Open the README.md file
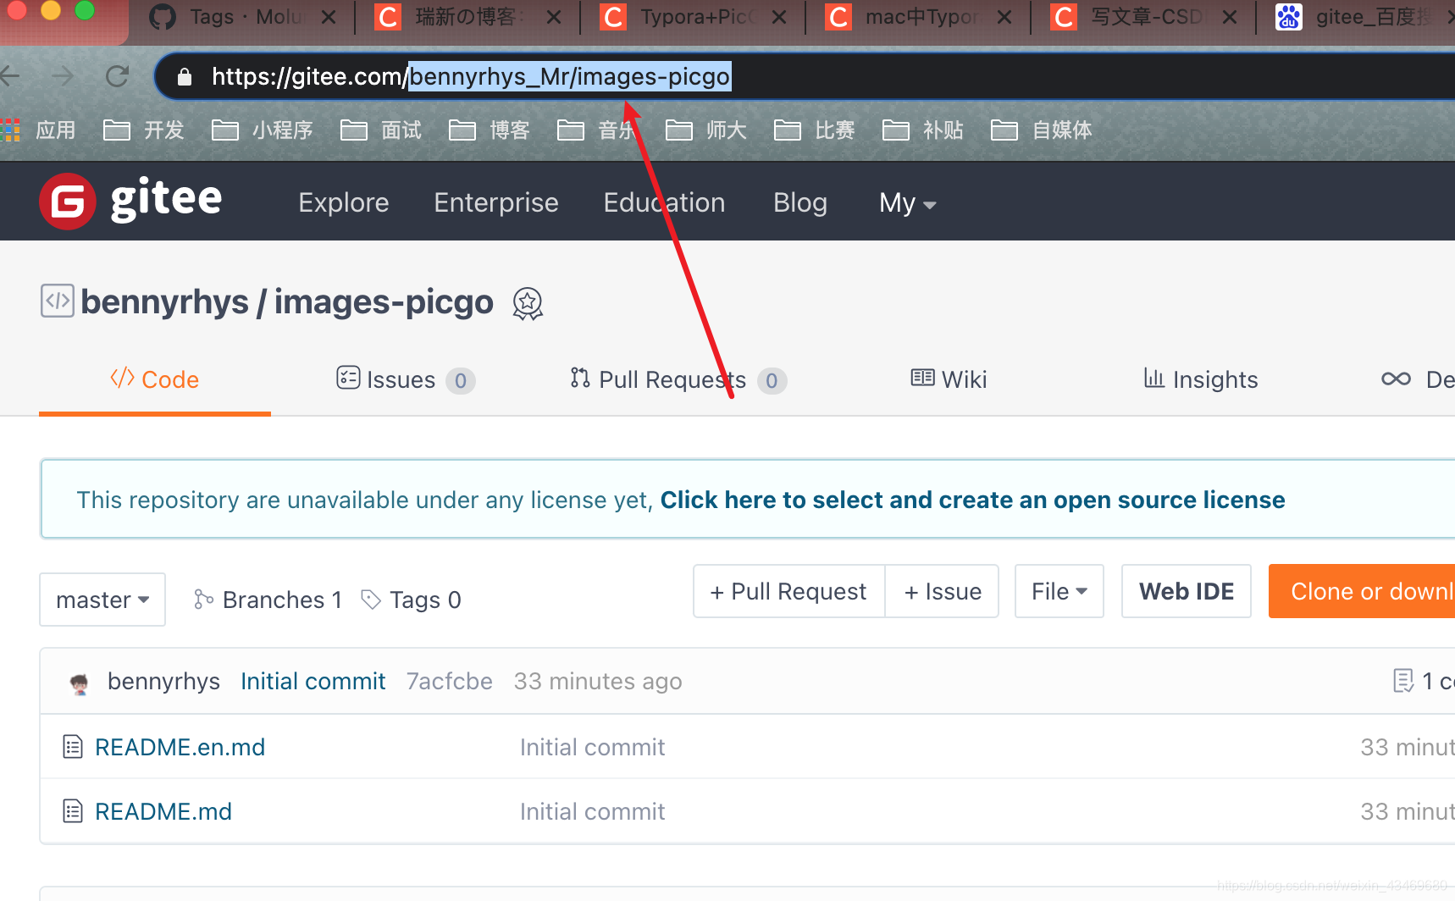1455x901 pixels. 163,811
